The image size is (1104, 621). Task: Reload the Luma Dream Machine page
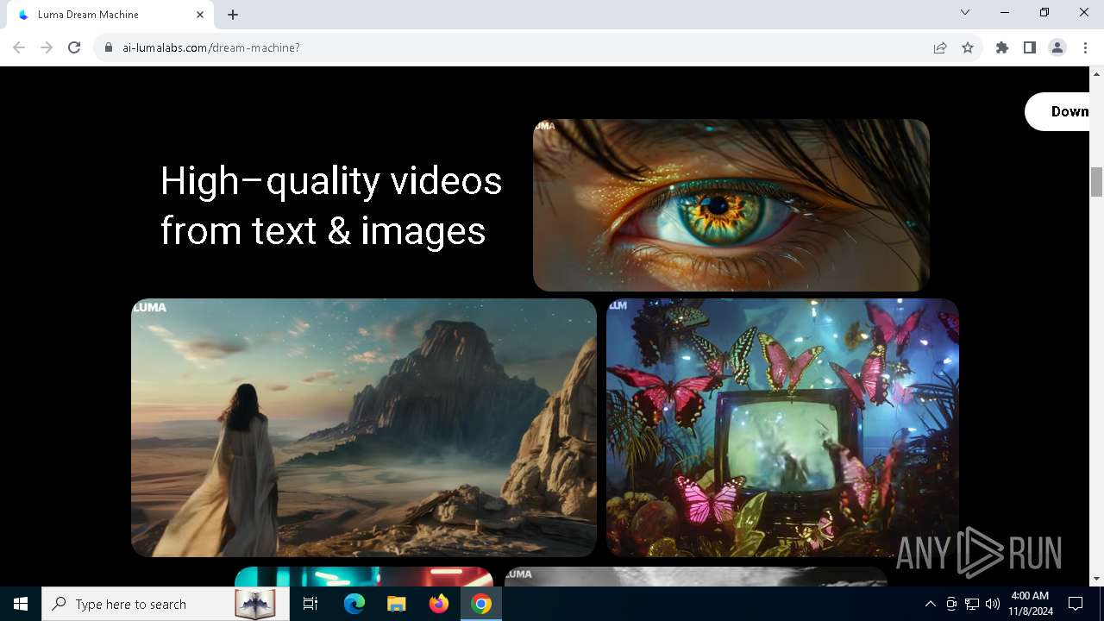[x=74, y=47]
